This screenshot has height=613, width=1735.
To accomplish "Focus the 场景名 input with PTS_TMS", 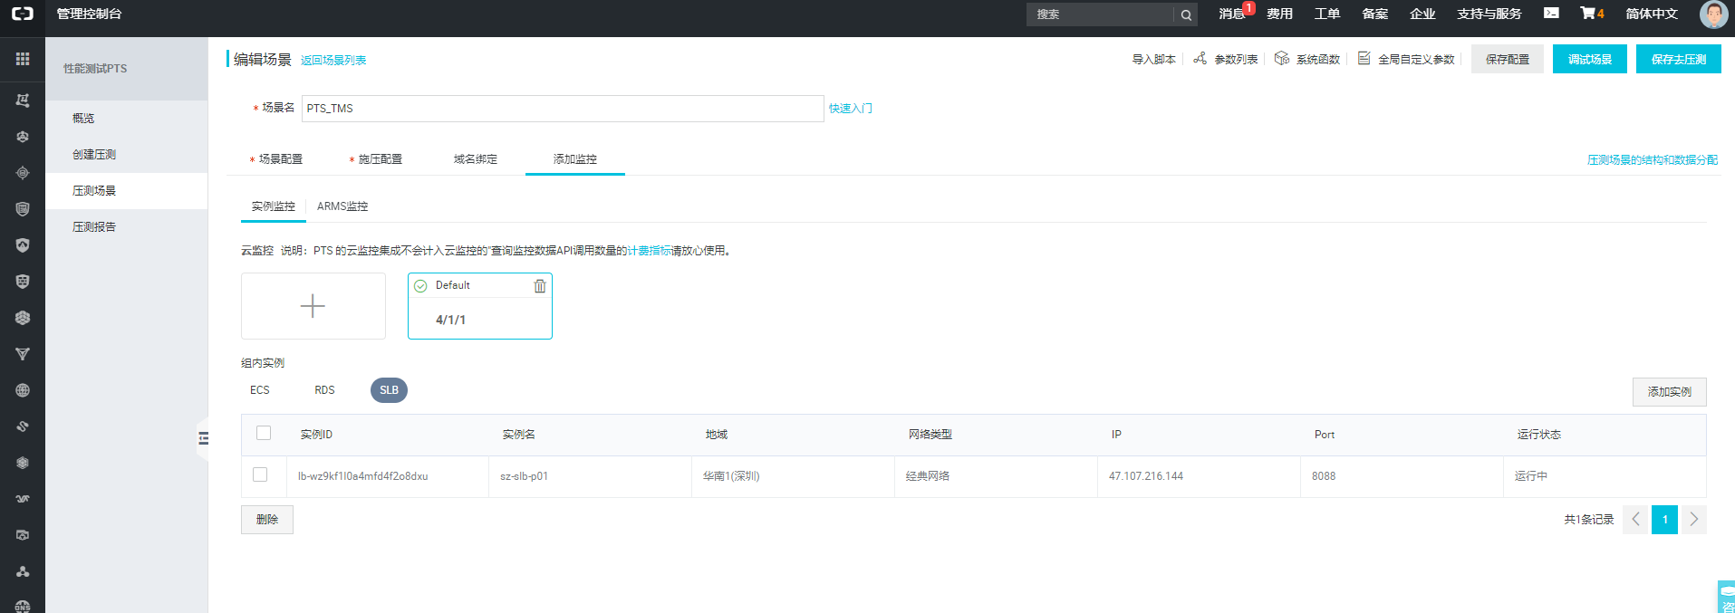I will click(x=563, y=109).
